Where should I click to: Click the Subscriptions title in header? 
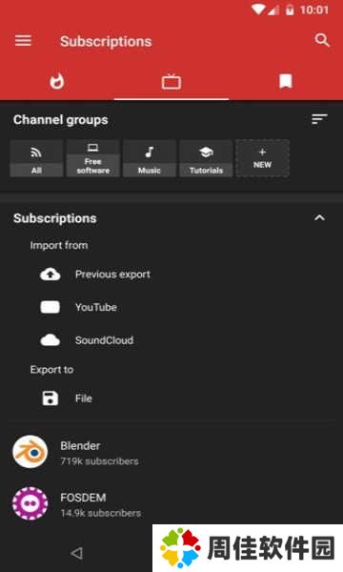pos(106,41)
